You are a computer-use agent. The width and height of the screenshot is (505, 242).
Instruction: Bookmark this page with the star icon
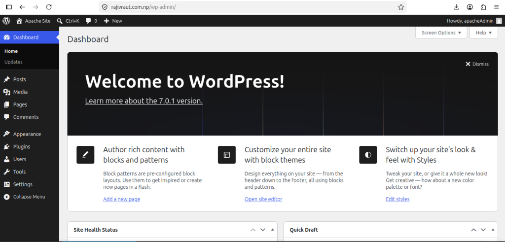click(400, 7)
